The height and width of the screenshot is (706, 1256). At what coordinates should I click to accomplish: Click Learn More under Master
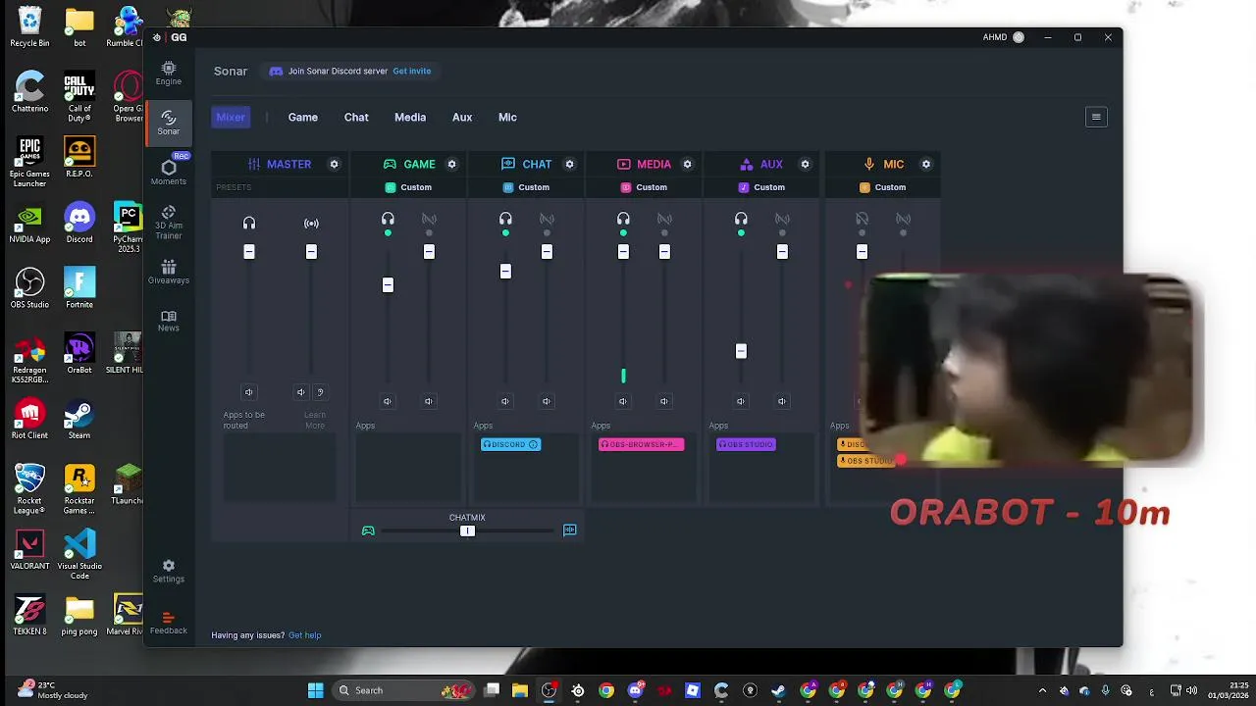(x=314, y=420)
